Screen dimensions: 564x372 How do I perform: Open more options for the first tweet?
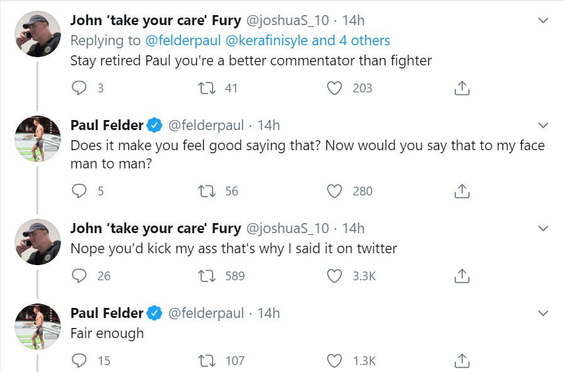[544, 21]
